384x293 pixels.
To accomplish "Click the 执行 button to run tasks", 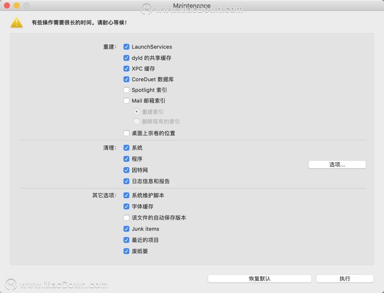I will click(345, 278).
